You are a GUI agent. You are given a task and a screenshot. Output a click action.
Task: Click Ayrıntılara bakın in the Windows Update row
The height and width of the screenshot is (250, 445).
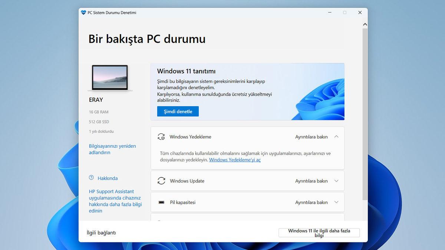pyautogui.click(x=311, y=181)
